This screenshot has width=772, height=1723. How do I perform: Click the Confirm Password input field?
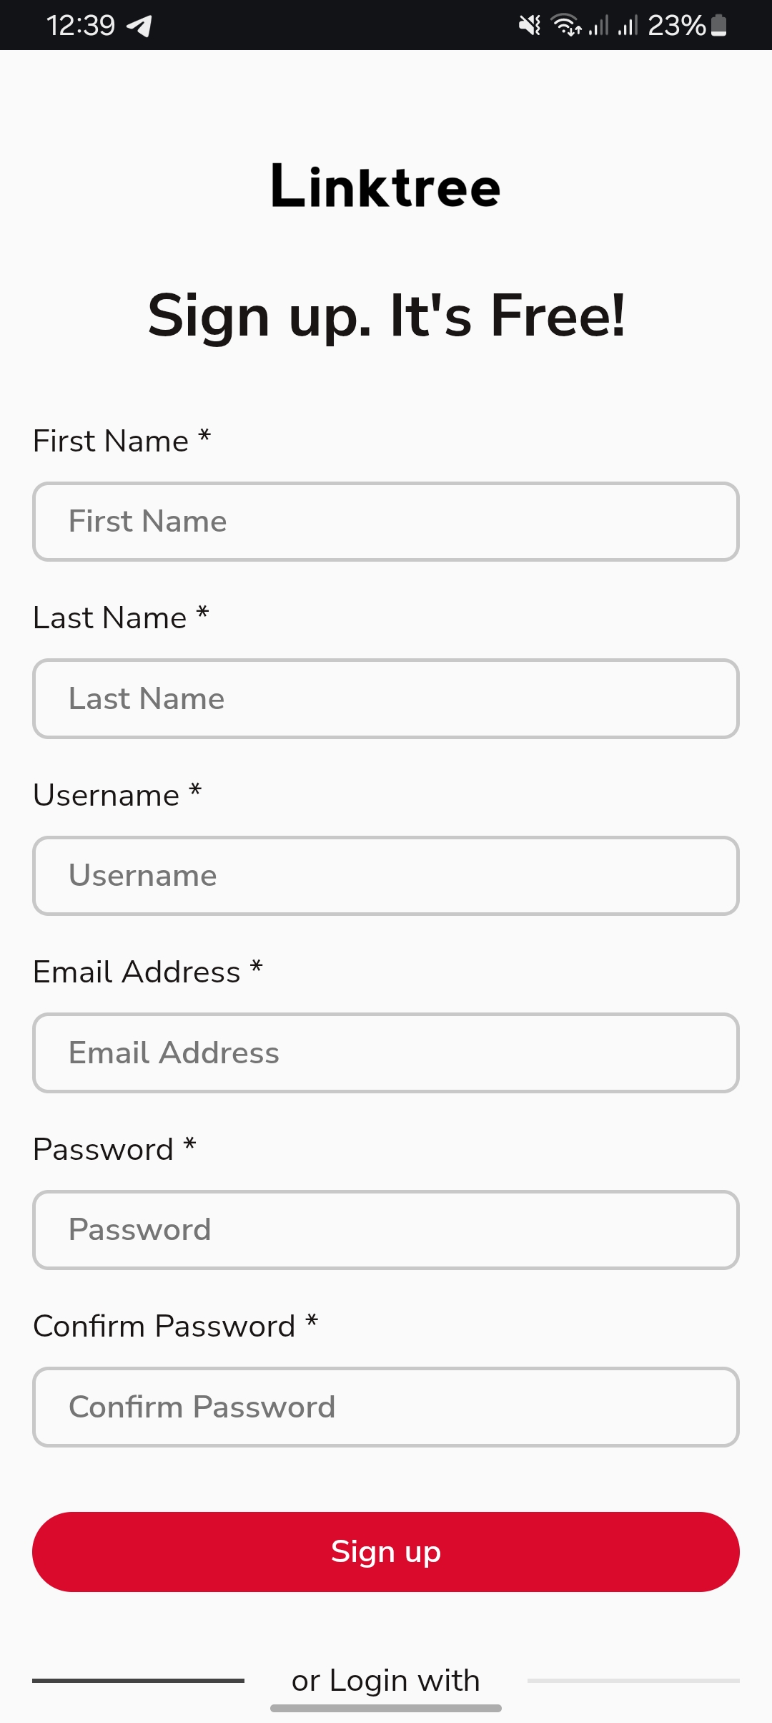point(386,1407)
